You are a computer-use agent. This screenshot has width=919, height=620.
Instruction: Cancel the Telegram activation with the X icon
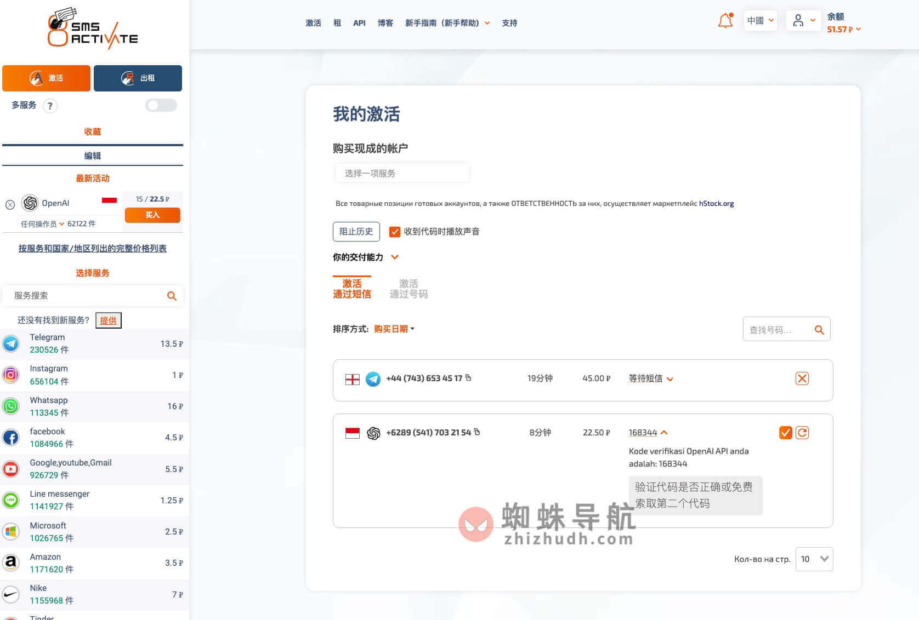click(x=802, y=378)
